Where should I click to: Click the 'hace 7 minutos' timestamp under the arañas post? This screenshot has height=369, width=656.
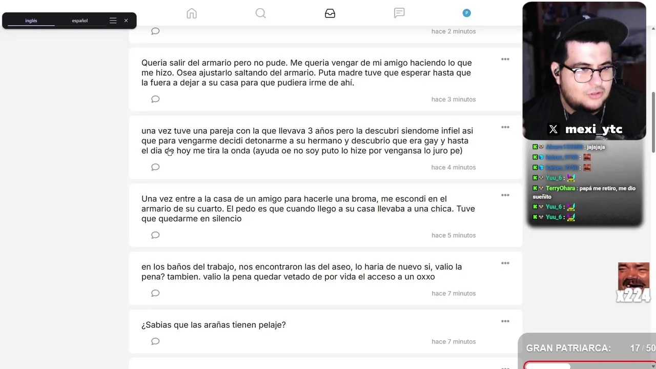point(454,341)
